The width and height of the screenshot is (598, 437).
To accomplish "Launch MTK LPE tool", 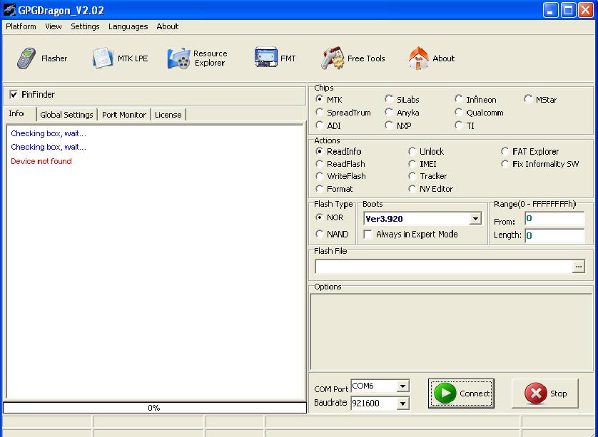I will pyautogui.click(x=120, y=58).
